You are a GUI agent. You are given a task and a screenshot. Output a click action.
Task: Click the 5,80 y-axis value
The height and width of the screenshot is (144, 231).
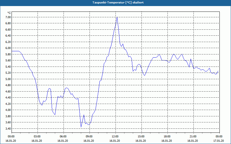pyautogui.click(x=9, y=54)
